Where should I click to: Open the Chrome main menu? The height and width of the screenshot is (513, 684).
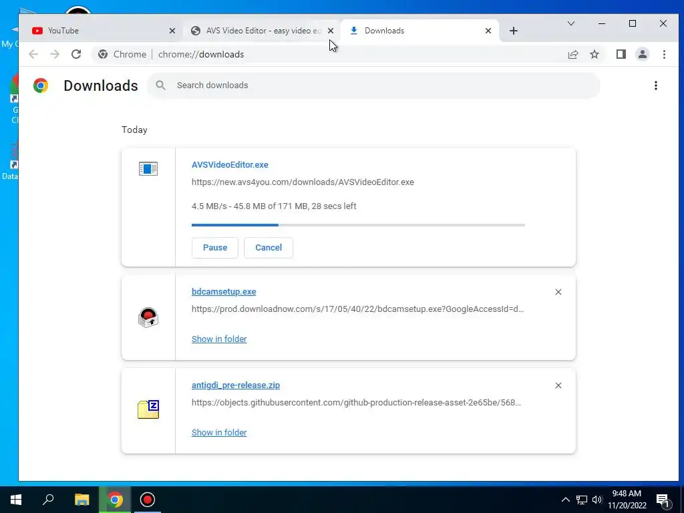coord(664,54)
